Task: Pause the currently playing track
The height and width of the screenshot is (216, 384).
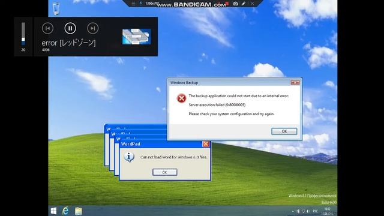Action: pos(70,28)
